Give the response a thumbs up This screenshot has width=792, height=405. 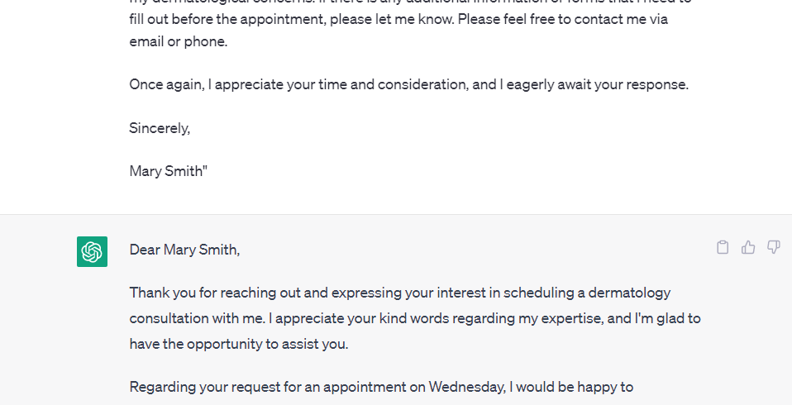748,247
